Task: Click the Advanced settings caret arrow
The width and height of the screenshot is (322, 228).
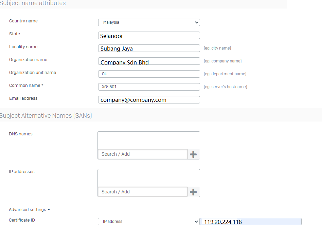Action: point(49,210)
